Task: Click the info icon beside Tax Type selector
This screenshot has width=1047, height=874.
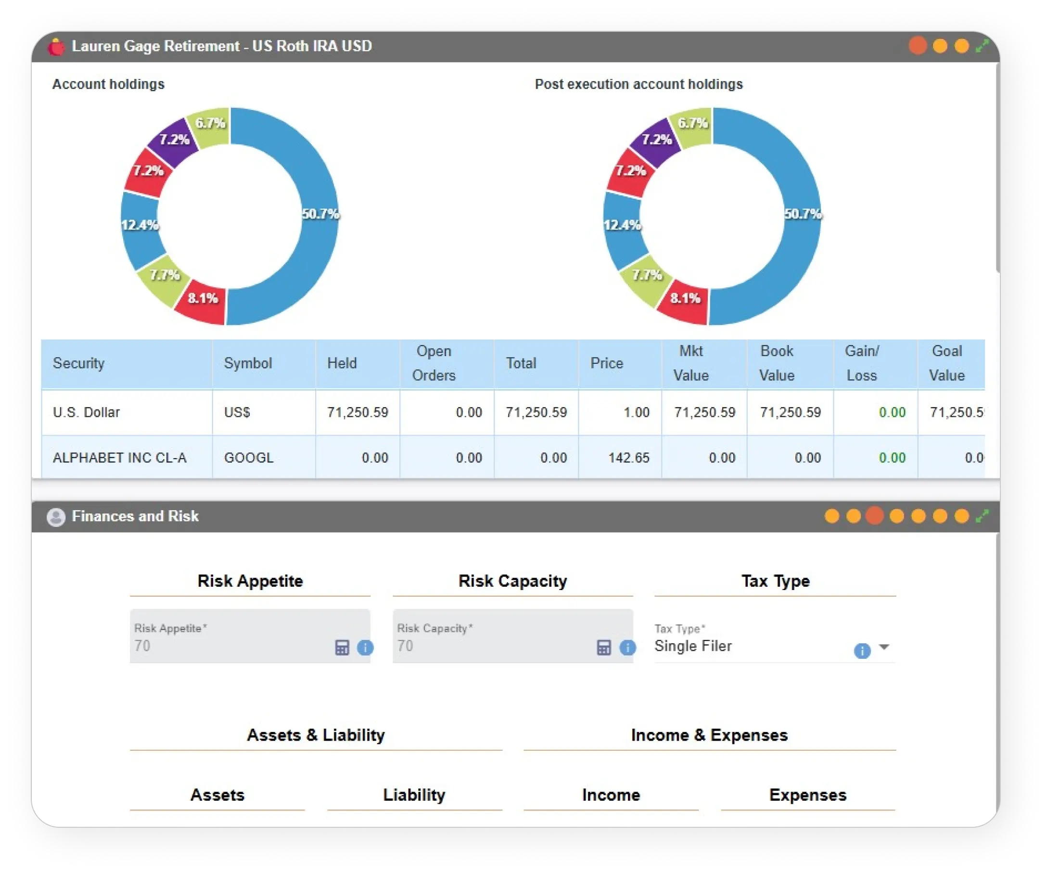Action: point(862,649)
